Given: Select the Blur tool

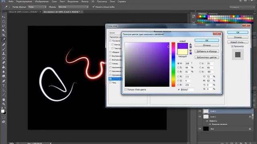Looking at the screenshot, I should tap(4, 72).
